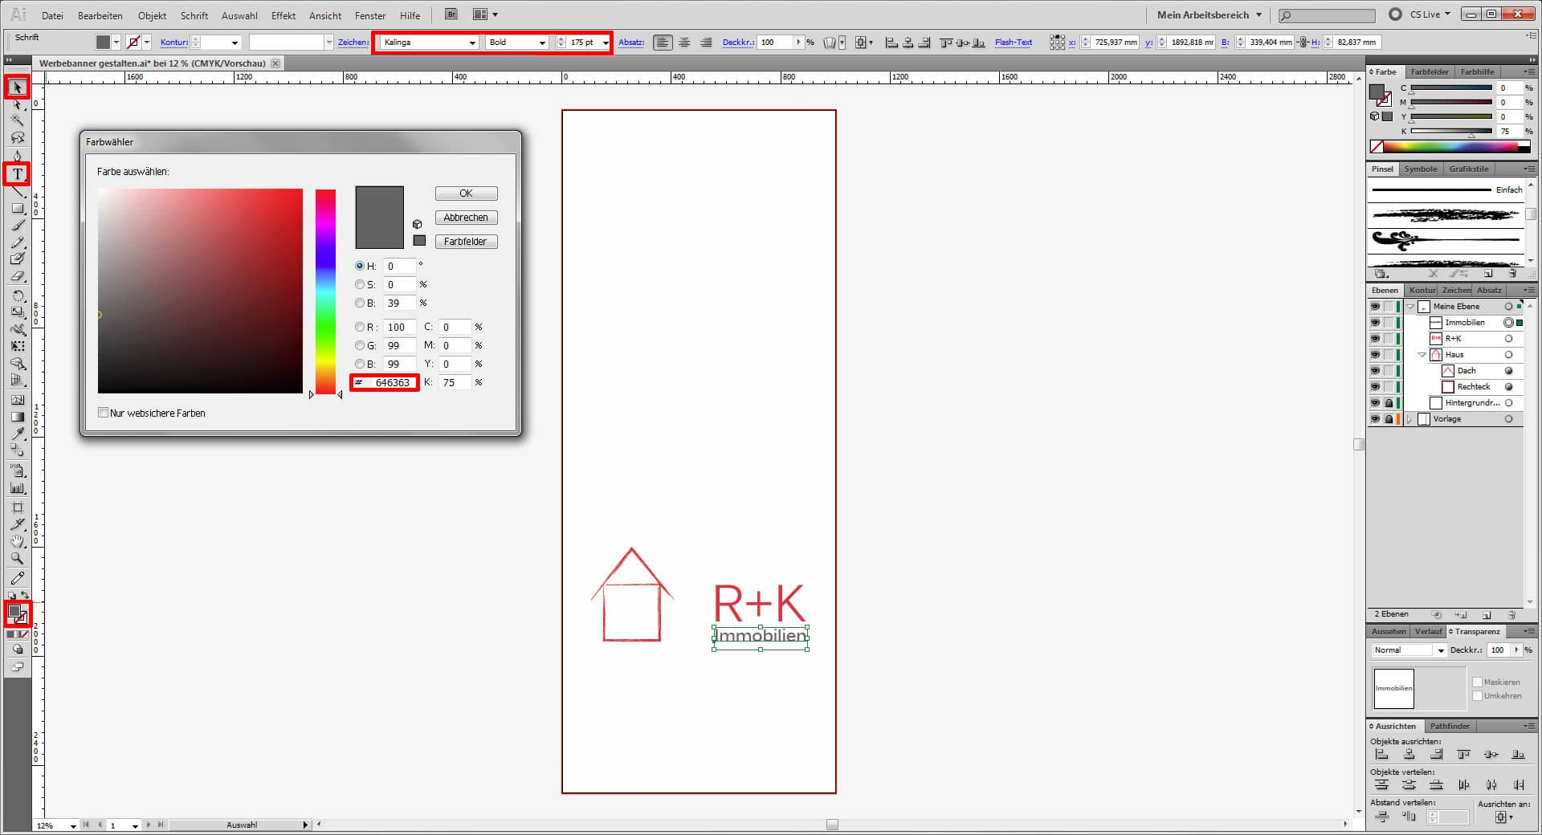
Task: Select the Type tool
Action: 17,174
